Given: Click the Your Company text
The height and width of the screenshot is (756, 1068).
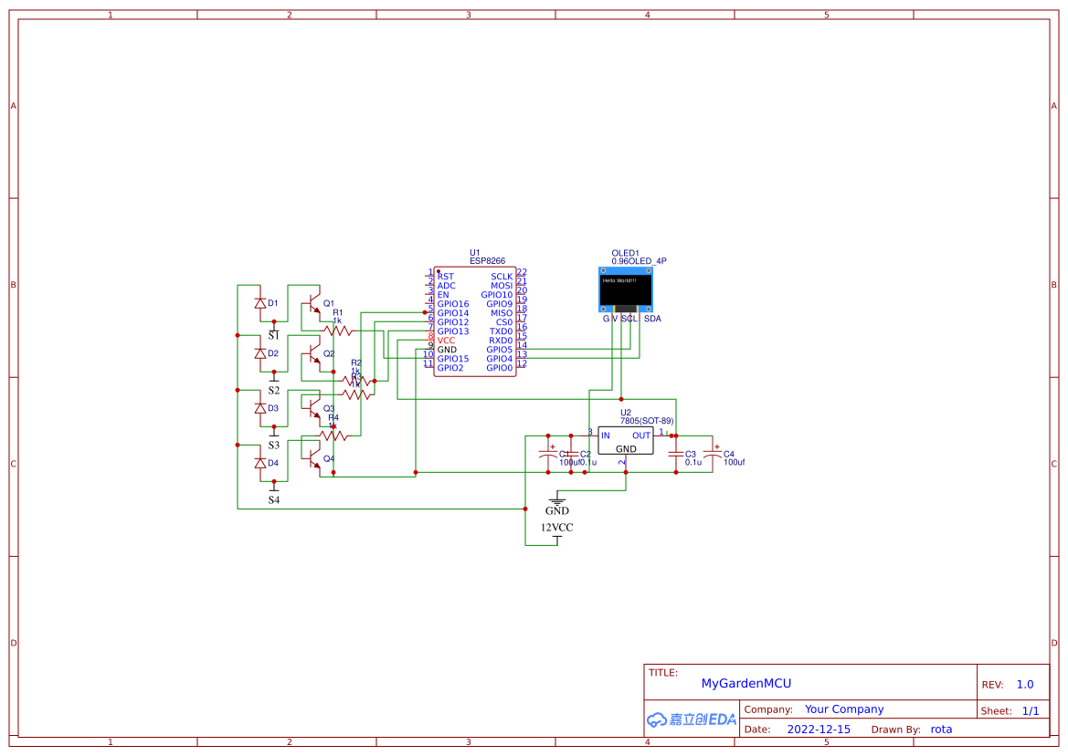Looking at the screenshot, I should (844, 709).
